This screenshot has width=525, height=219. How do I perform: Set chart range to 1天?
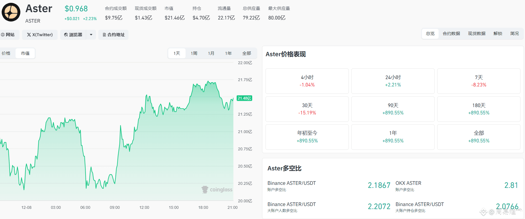click(x=177, y=53)
